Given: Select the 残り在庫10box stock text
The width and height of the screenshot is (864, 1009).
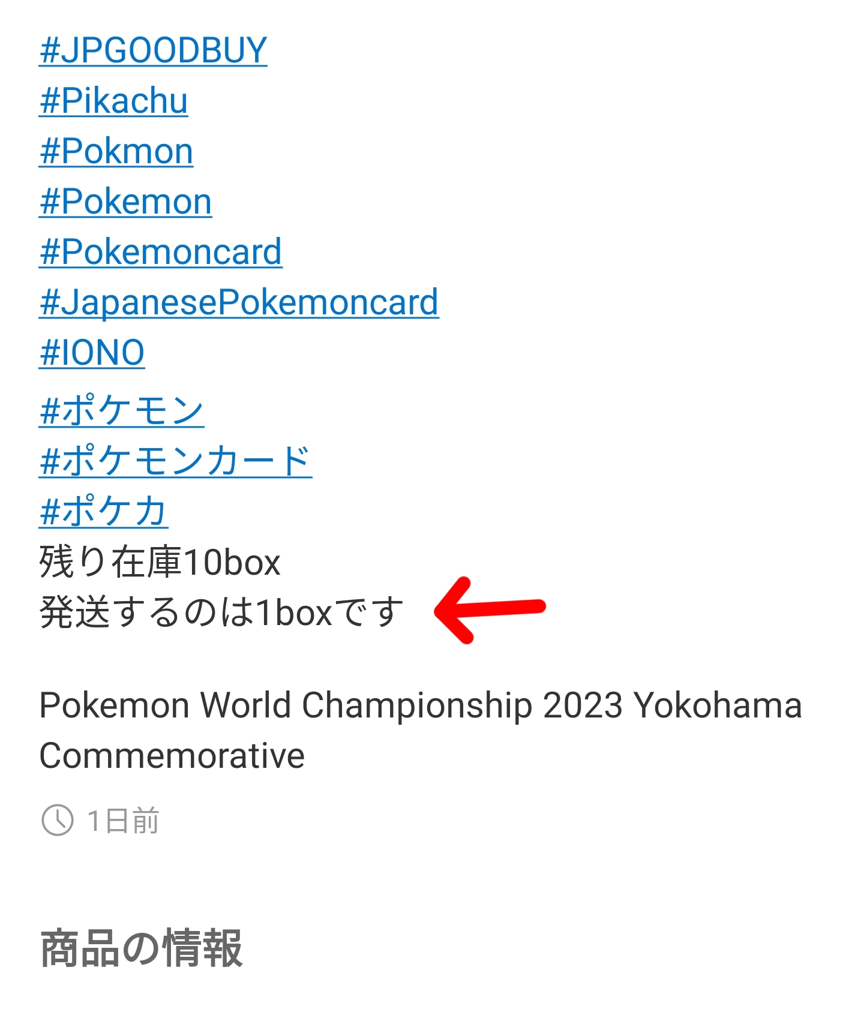Looking at the screenshot, I should coord(160,562).
